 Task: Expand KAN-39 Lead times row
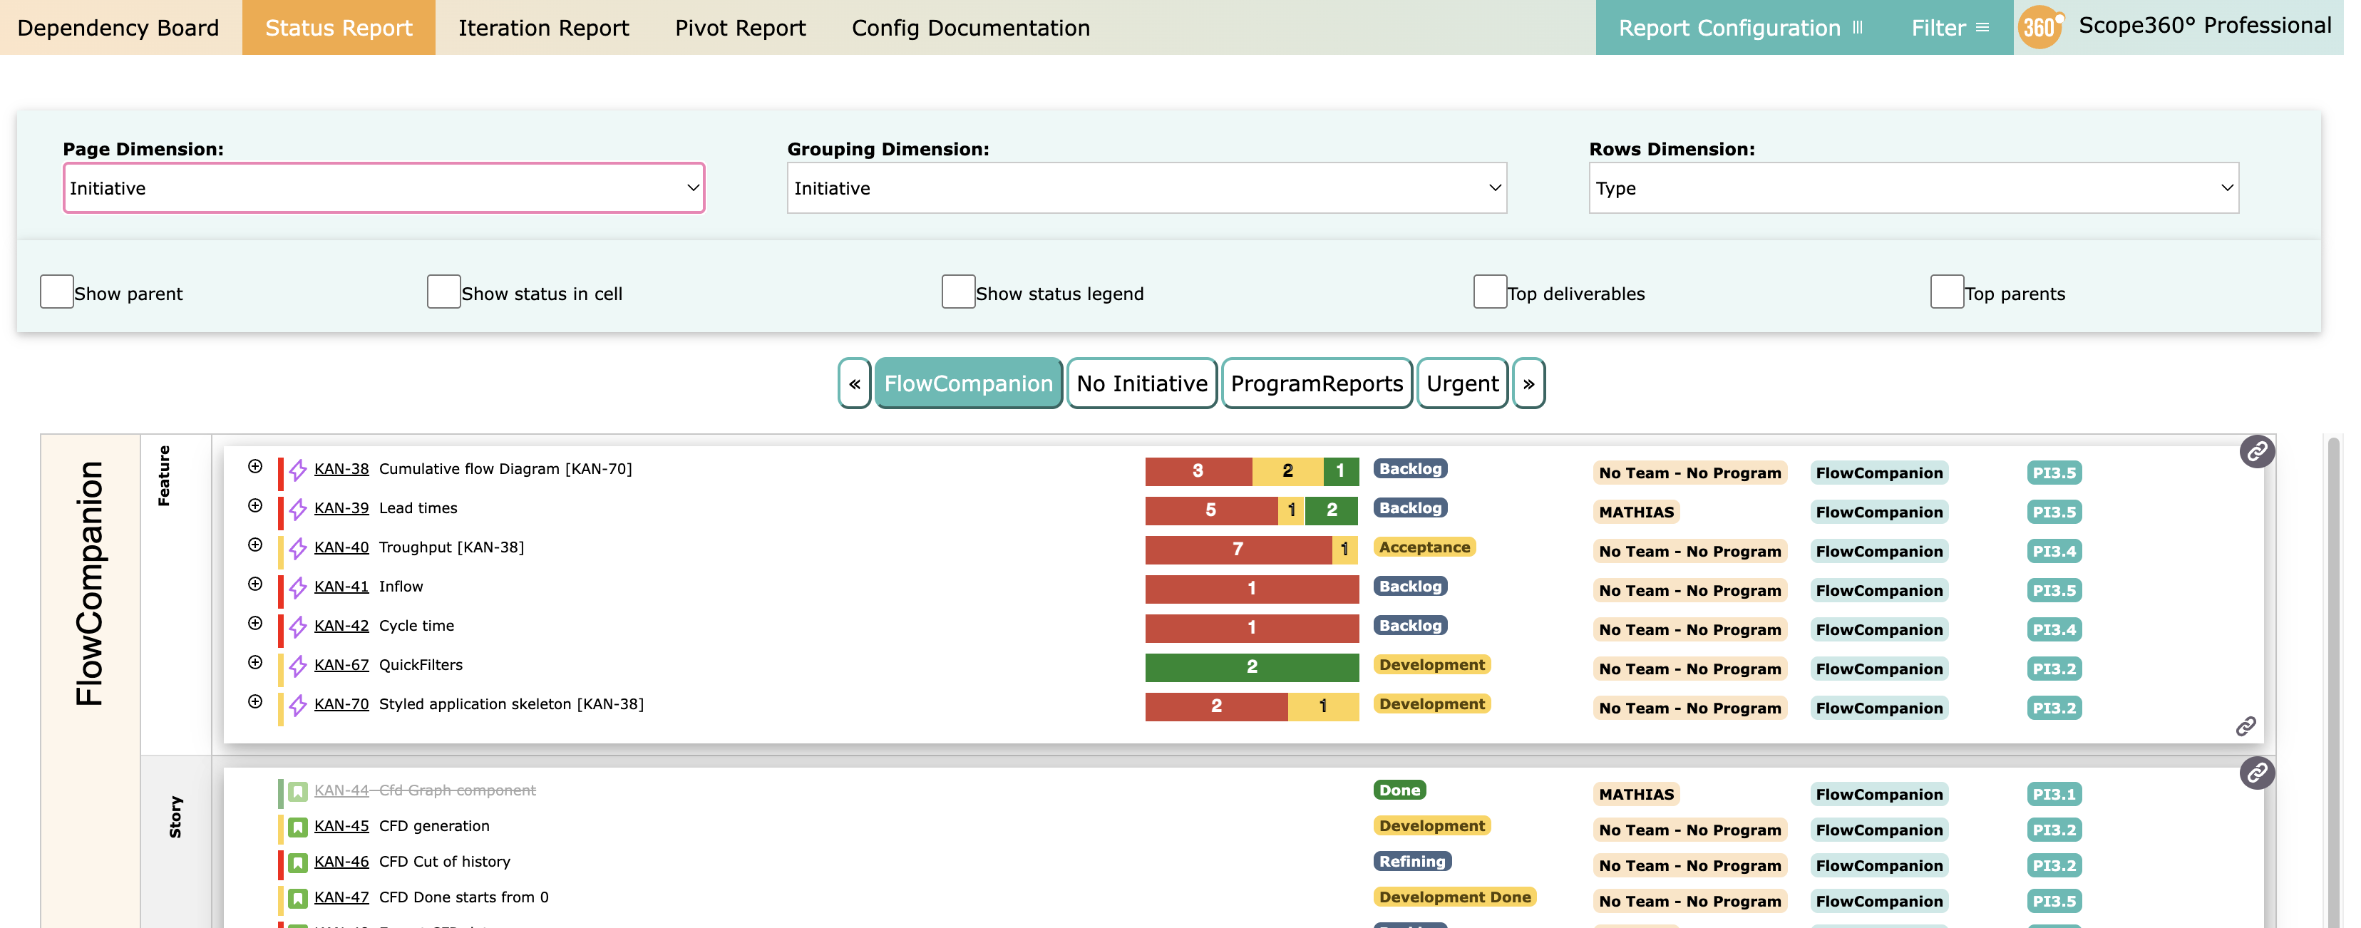254,505
